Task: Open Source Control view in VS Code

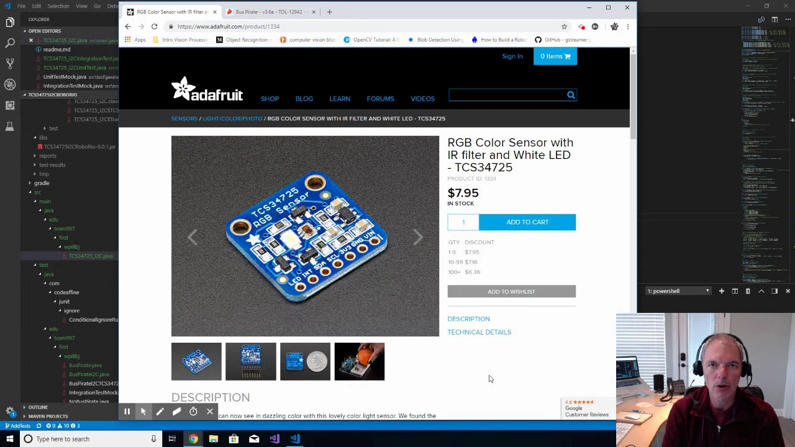Action: click(x=10, y=64)
